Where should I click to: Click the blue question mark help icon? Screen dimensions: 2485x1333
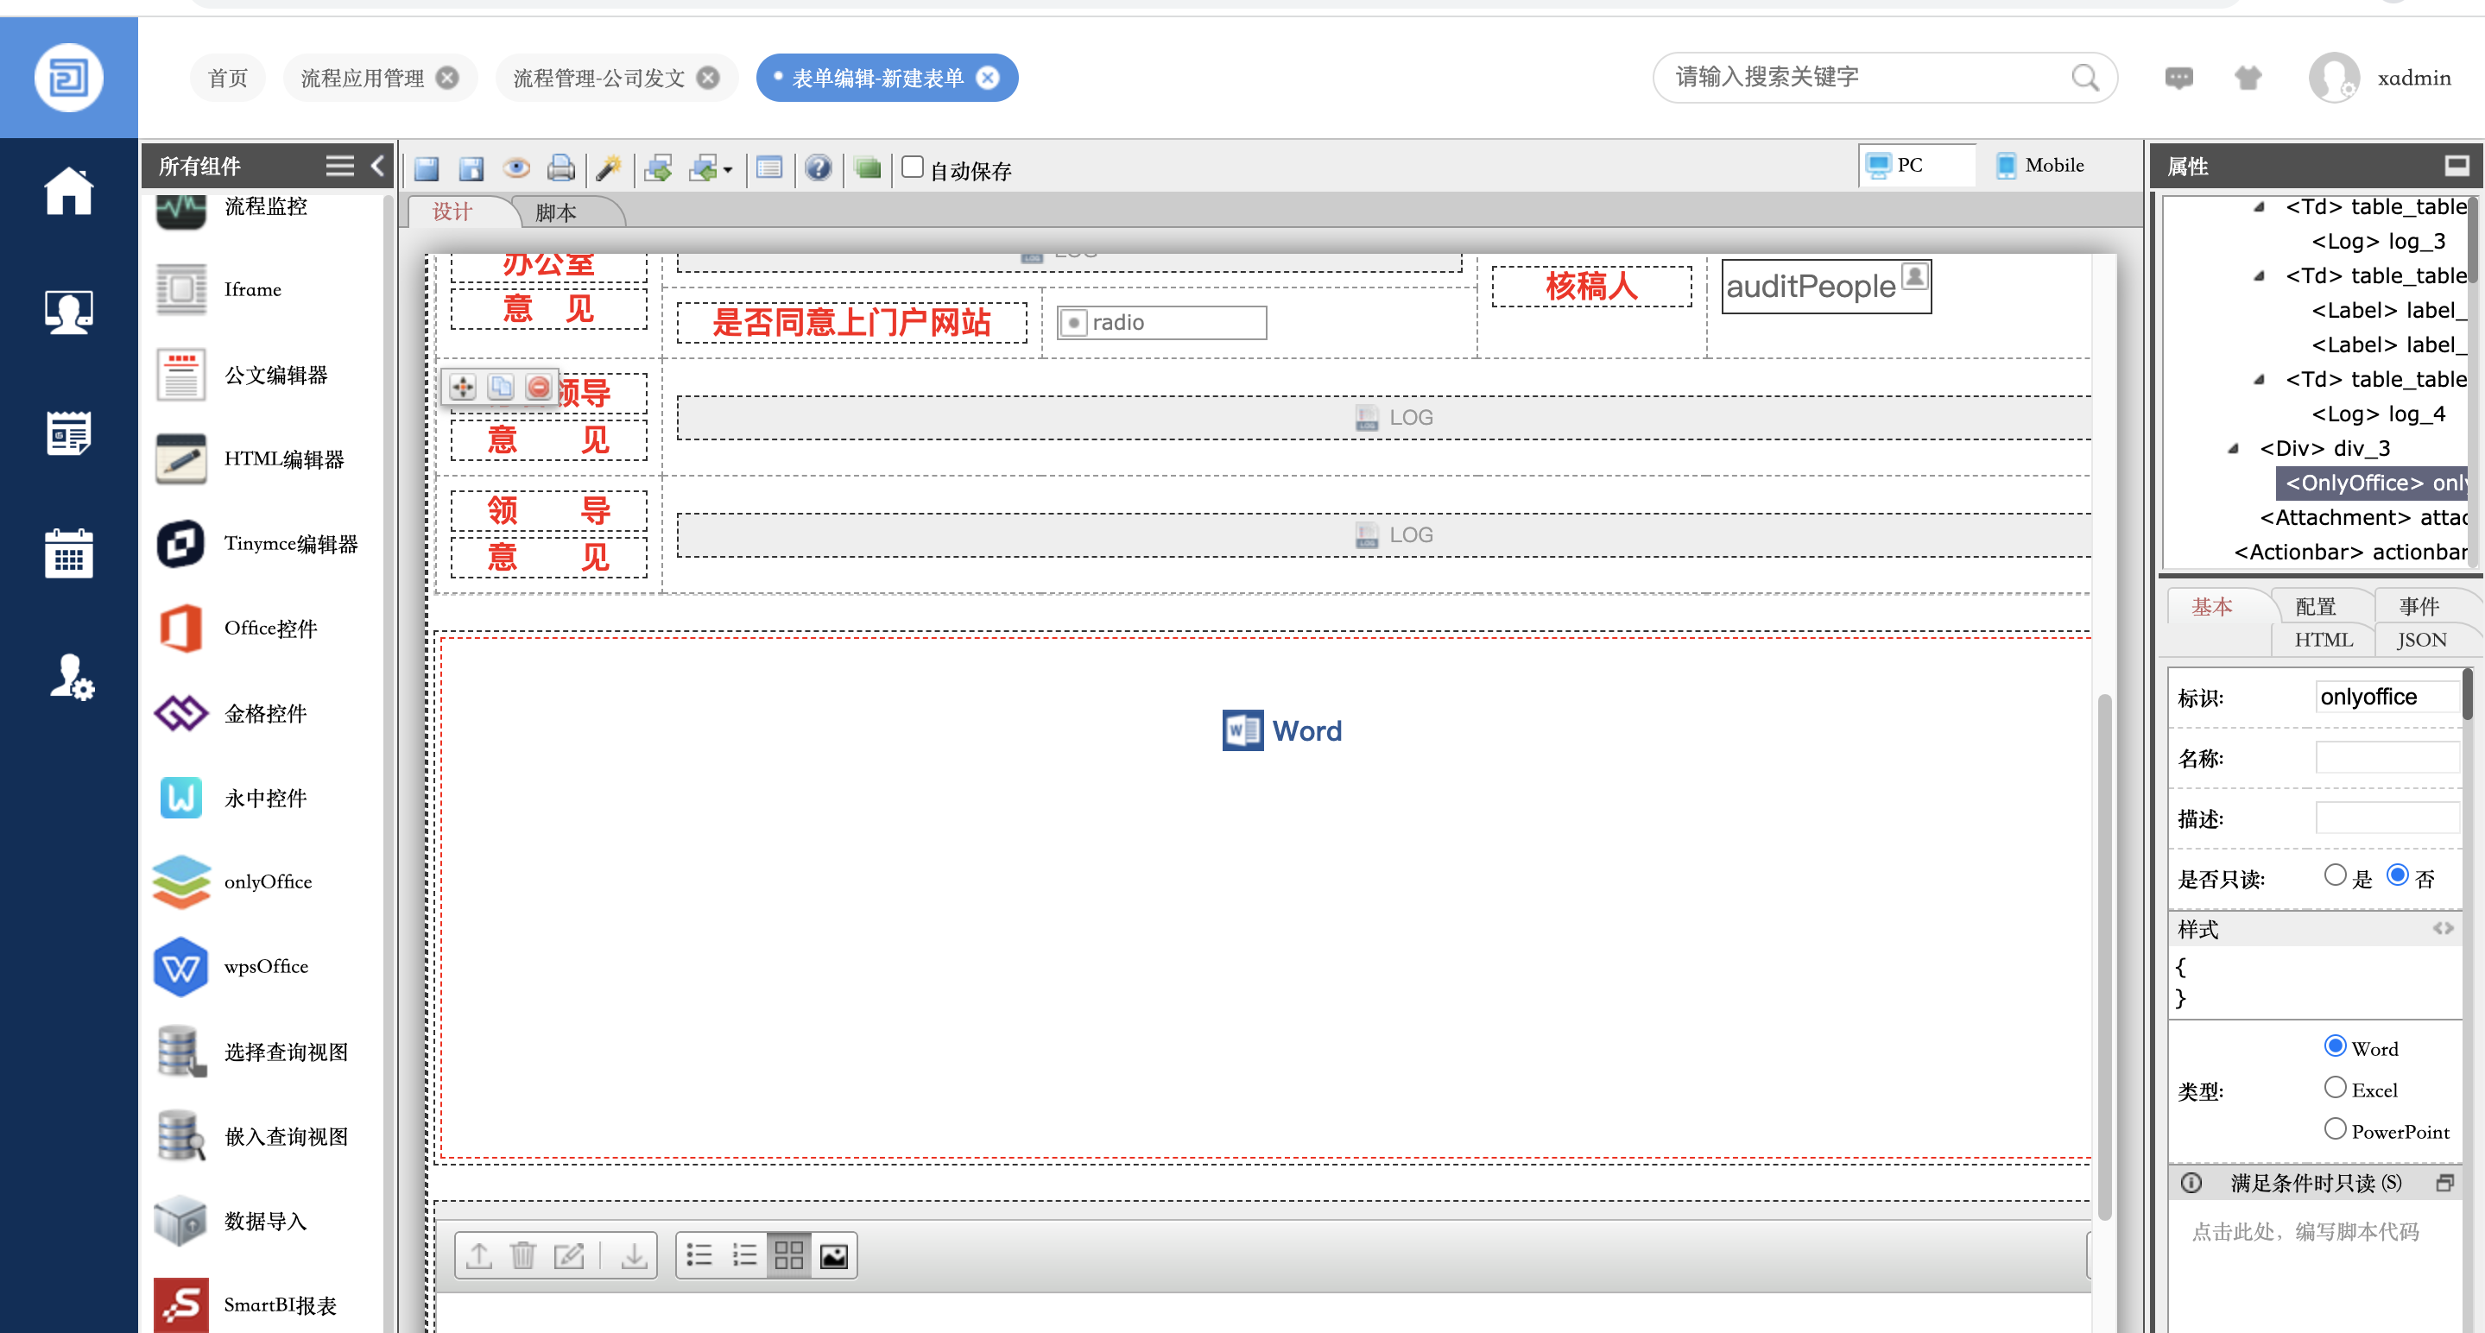point(818,169)
